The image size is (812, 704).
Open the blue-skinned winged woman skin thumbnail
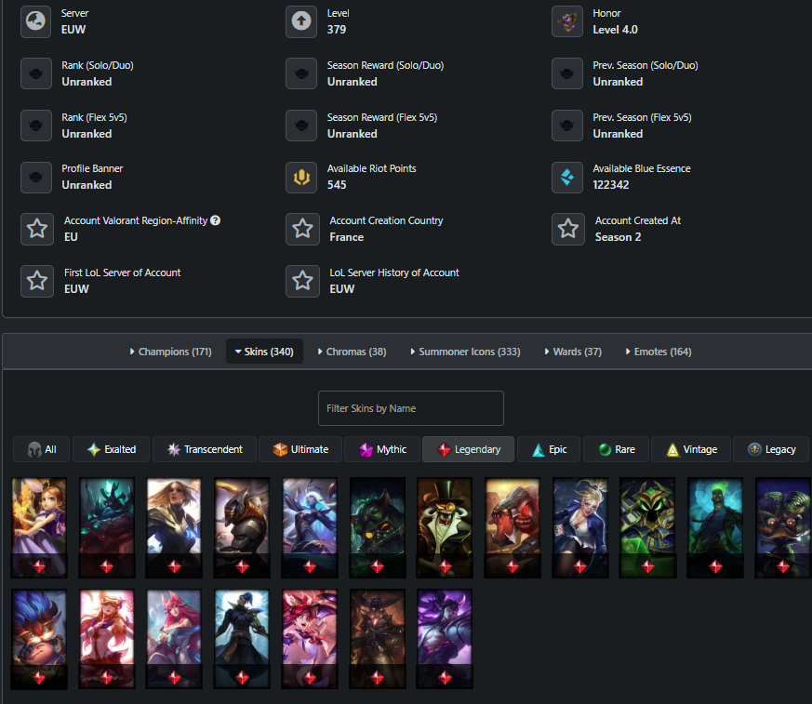[310, 527]
